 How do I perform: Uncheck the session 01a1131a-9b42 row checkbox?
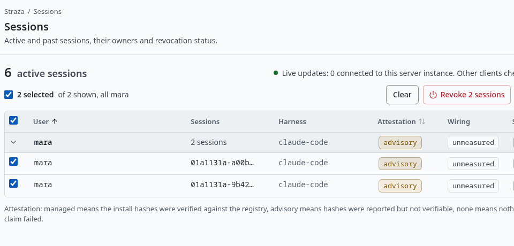[13, 183]
